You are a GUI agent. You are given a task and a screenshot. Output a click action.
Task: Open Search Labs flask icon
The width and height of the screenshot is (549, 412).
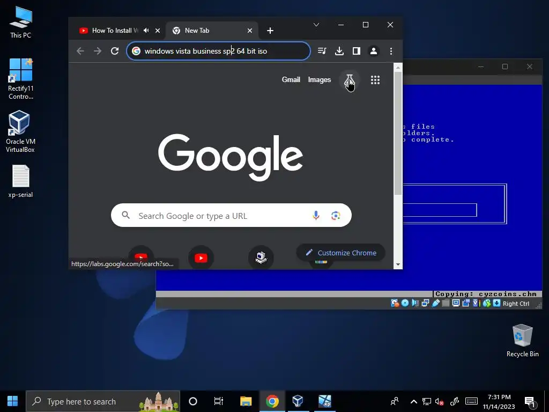[349, 80]
